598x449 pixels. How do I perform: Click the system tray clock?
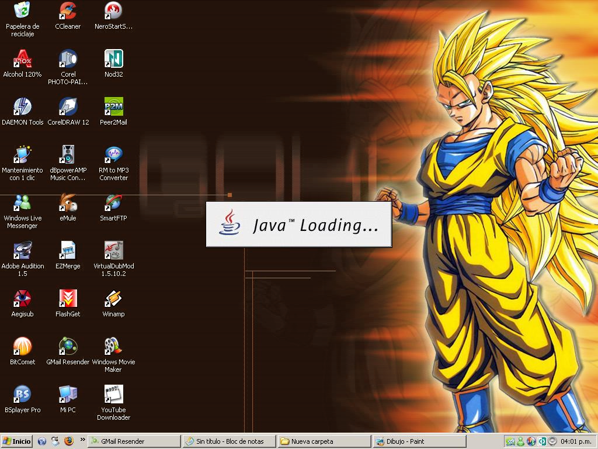[575, 441]
